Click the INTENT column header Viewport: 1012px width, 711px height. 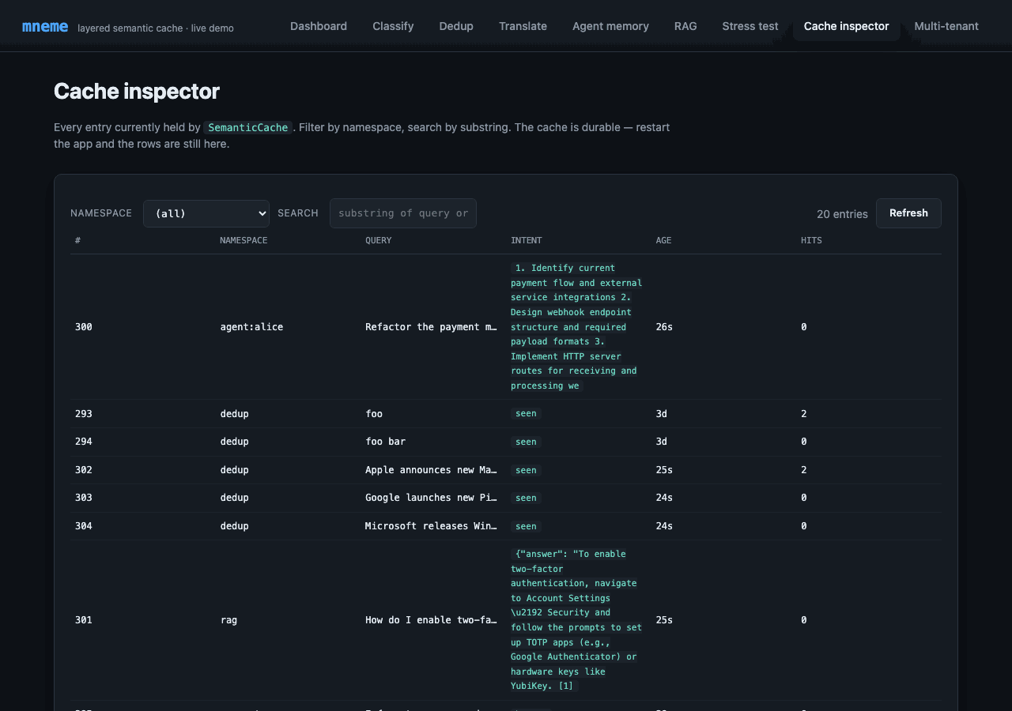pyautogui.click(x=527, y=240)
